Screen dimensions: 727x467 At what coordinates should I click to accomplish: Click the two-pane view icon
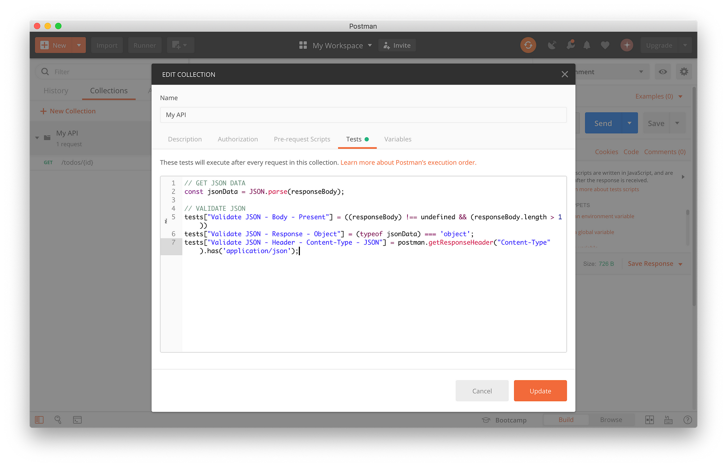650,420
